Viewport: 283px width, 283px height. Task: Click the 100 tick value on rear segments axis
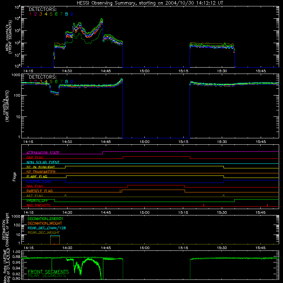point(17,95)
